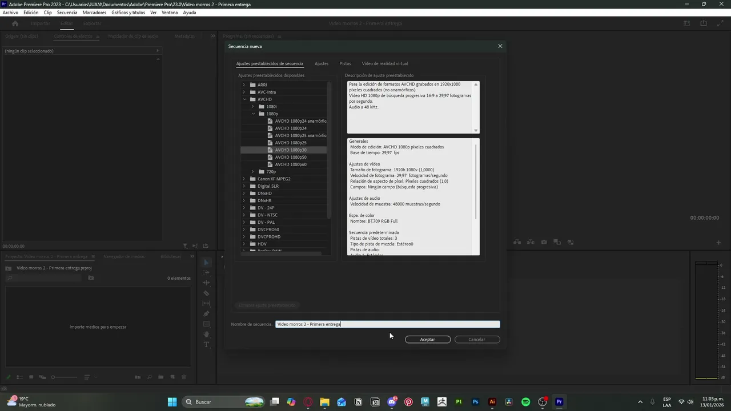The height and width of the screenshot is (411, 731).
Task: Click the preset tree horizontal scrollbar
Action: (280, 253)
